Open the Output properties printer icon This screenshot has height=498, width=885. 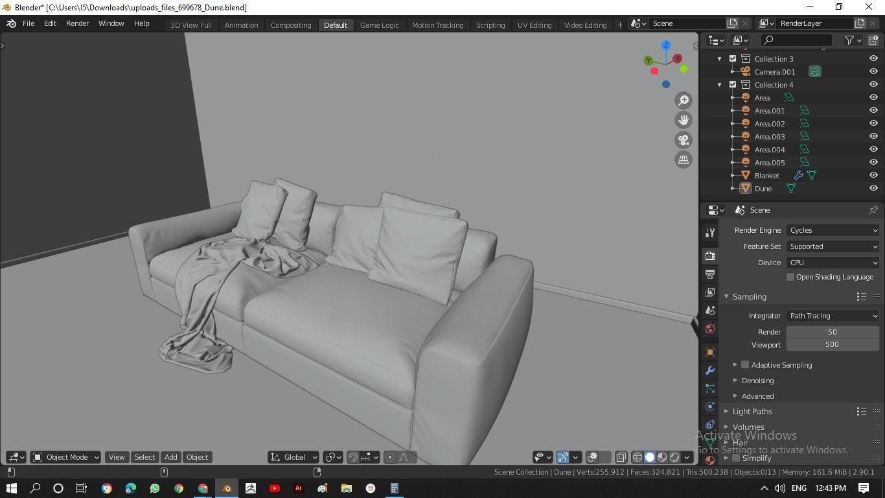(710, 274)
